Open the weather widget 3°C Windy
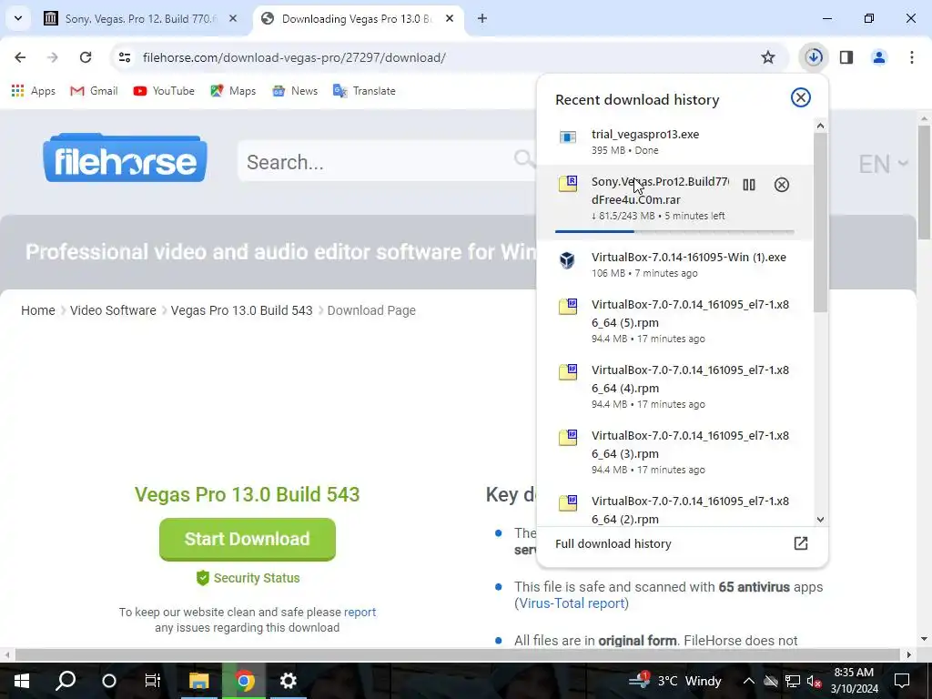 click(x=675, y=681)
